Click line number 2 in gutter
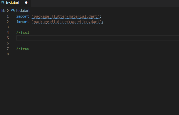Viewport: 179px width, 115px height. [x=8, y=22]
